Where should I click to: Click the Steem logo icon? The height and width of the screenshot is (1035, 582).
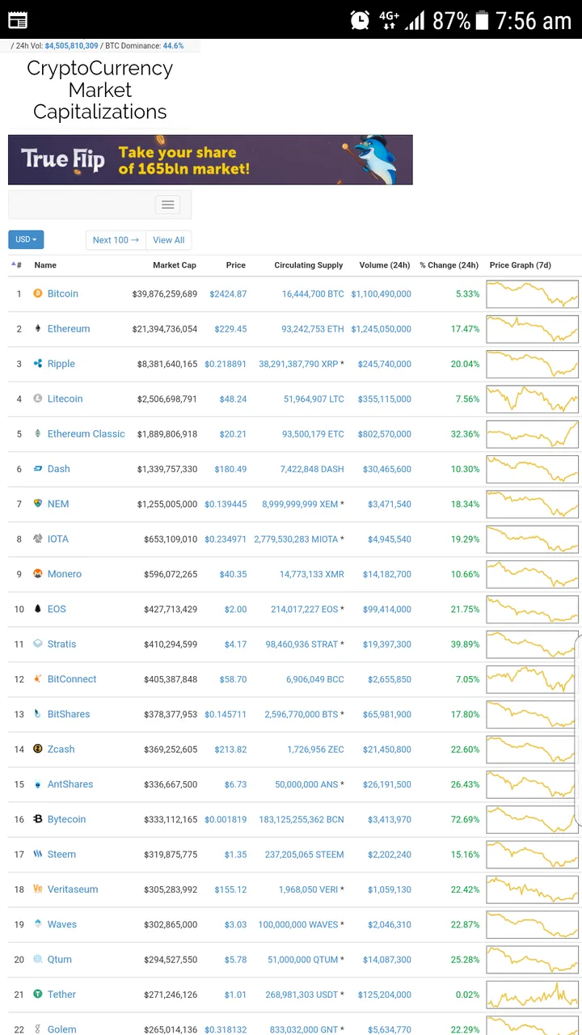(x=38, y=854)
